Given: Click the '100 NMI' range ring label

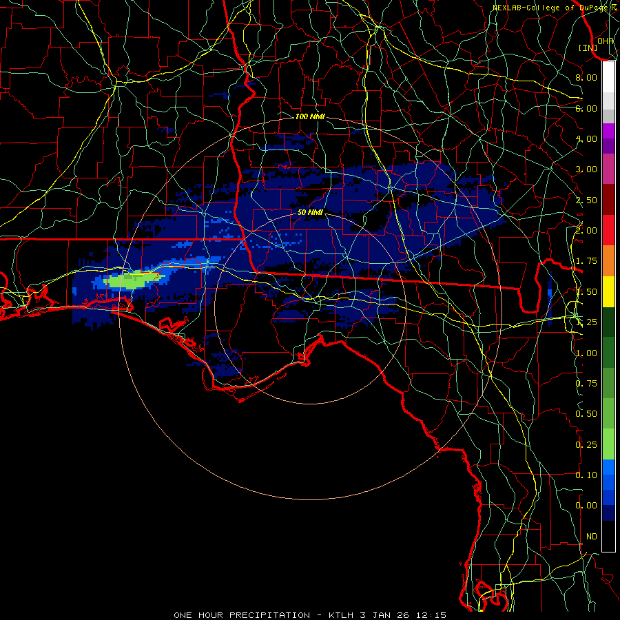Looking at the screenshot, I should coord(310,116).
